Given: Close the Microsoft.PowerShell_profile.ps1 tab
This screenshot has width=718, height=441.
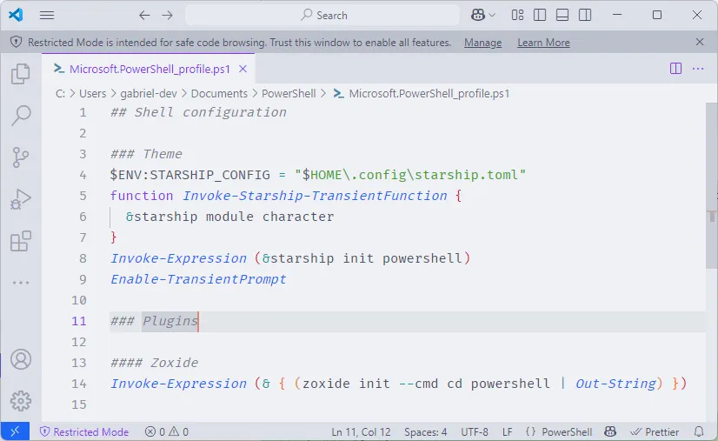Looking at the screenshot, I should [243, 69].
